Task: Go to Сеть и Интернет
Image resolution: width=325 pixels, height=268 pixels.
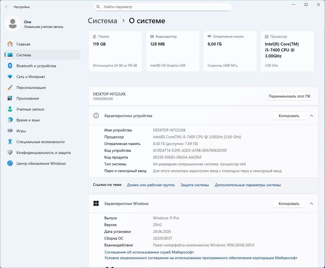Action: click(42, 77)
